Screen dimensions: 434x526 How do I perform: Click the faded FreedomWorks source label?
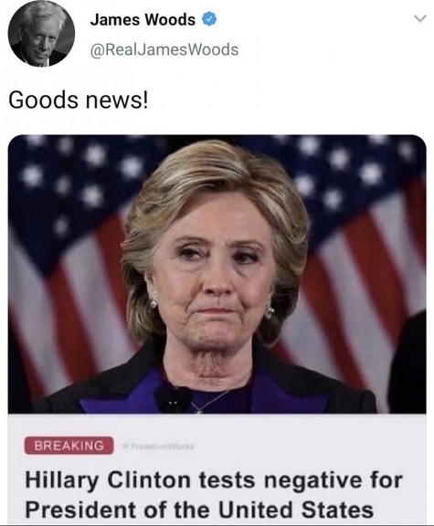coord(162,447)
